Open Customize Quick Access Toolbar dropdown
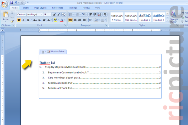Viewport: 188px width, 125px height. [x=28, y=2]
